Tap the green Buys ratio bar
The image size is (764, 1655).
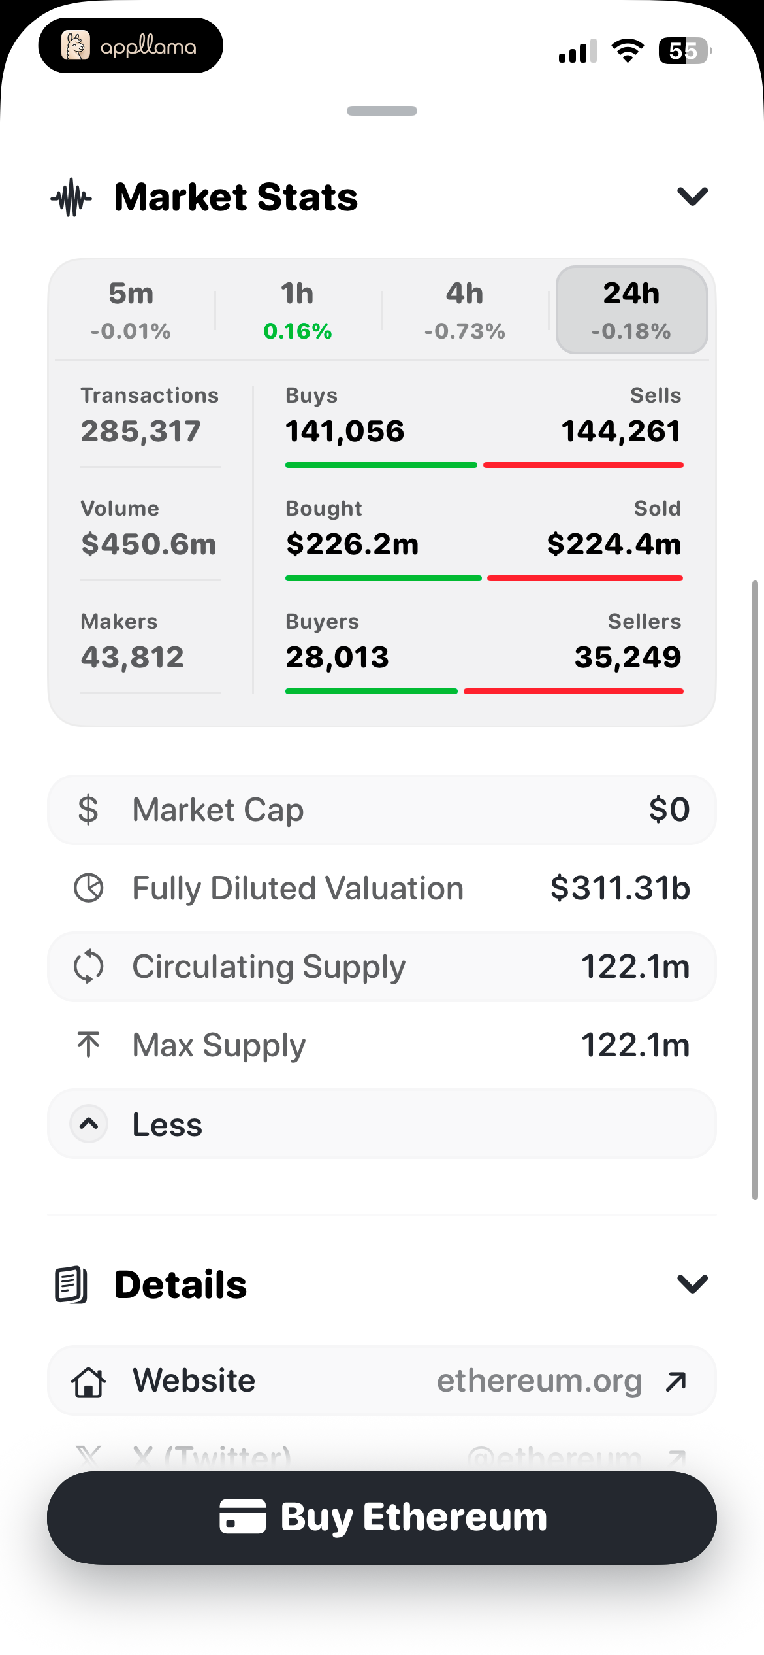(x=381, y=465)
